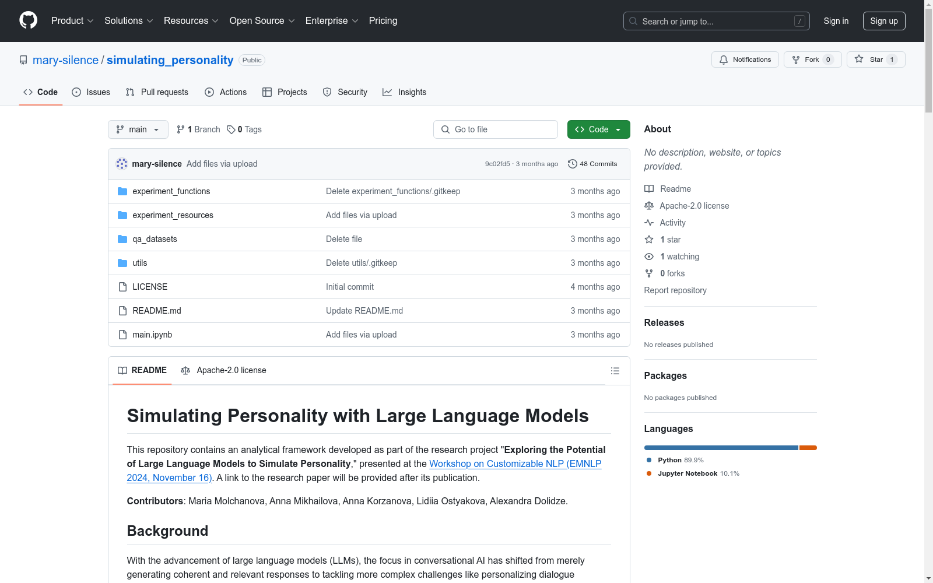Open the Workshop on Customizable NLP link
Screen dimensions: 933x583
click(x=515, y=463)
